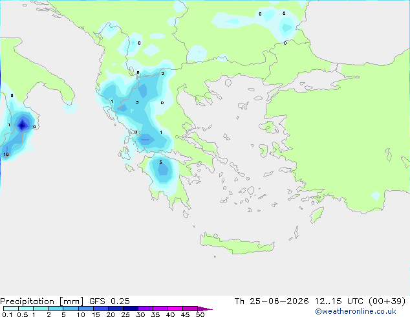Click the 2 to 5 mm legend swatch
410x317 pixels.
(56, 309)
